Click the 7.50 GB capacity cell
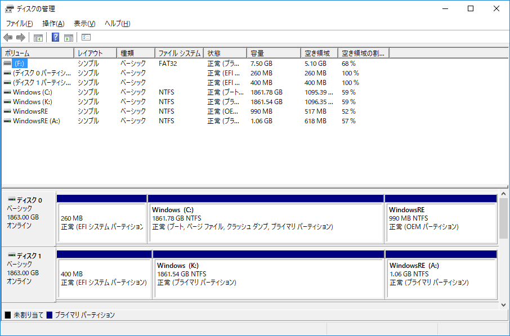The height and width of the screenshot is (336, 510). [x=261, y=64]
